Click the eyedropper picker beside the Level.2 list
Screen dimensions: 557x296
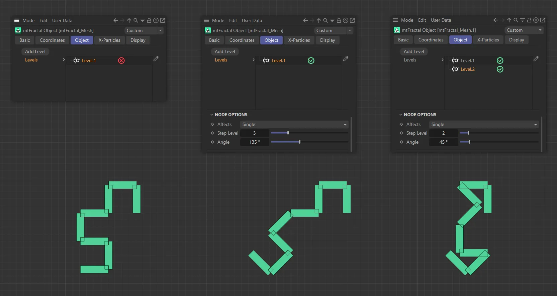pyautogui.click(x=536, y=59)
